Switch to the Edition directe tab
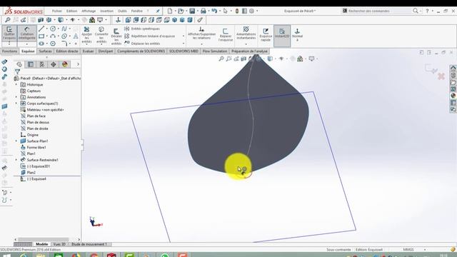The image size is (457, 257). tap(67, 51)
